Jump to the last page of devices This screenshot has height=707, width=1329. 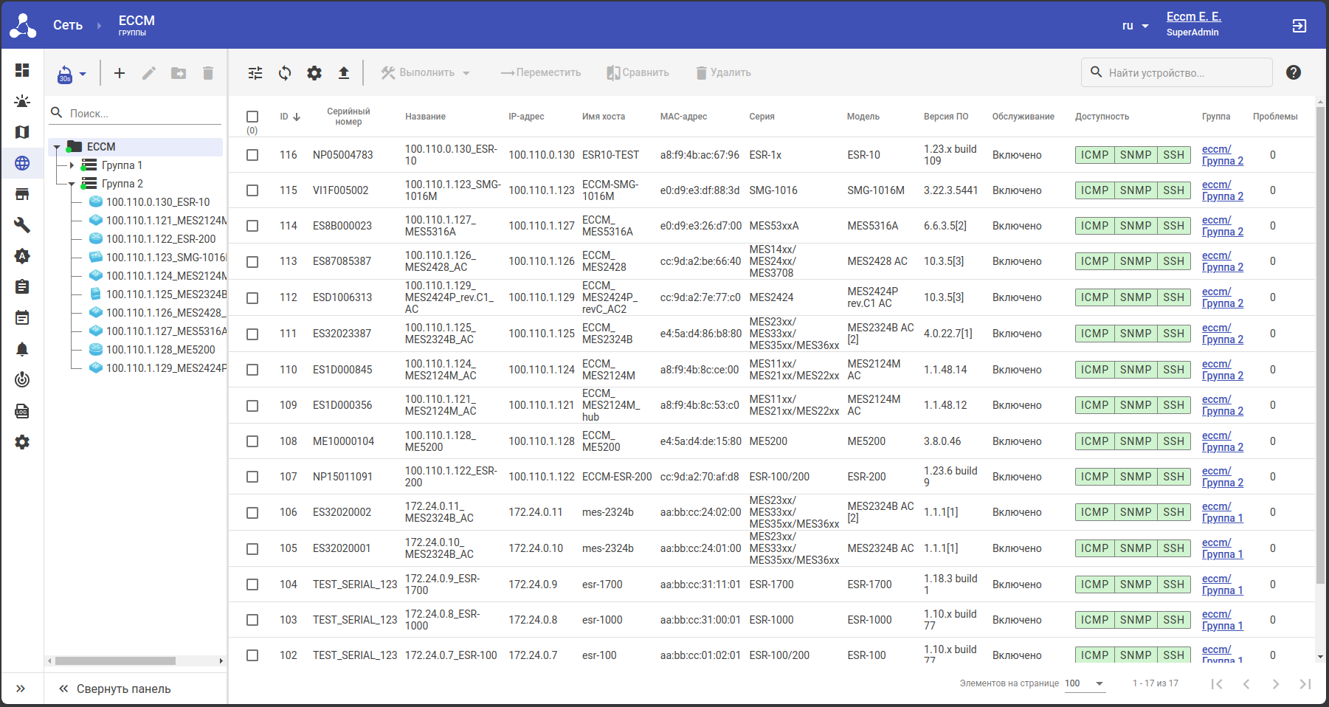(x=1305, y=684)
